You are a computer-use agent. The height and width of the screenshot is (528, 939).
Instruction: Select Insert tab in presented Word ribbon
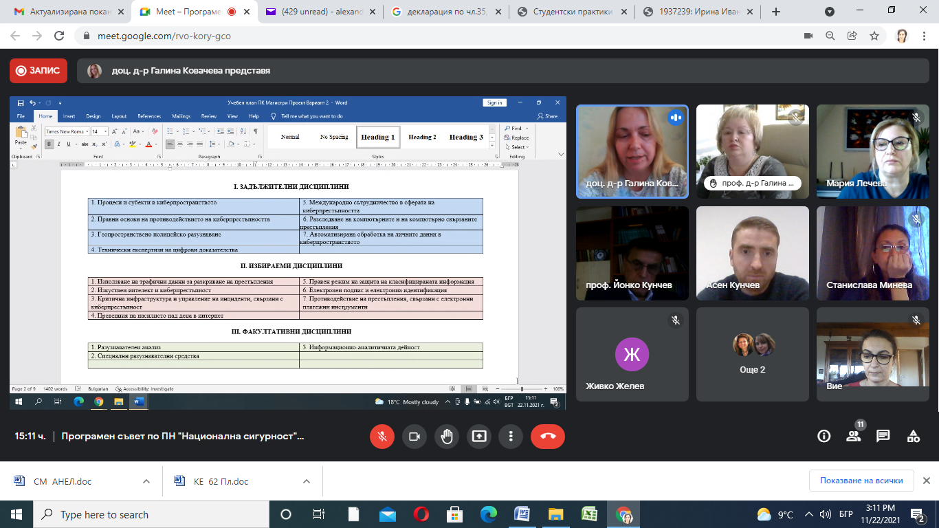coord(69,116)
